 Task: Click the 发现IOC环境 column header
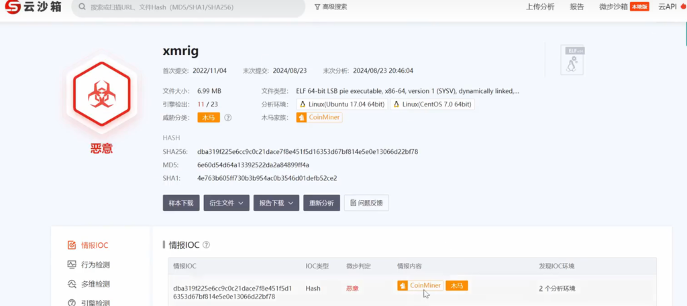pyautogui.click(x=556, y=266)
